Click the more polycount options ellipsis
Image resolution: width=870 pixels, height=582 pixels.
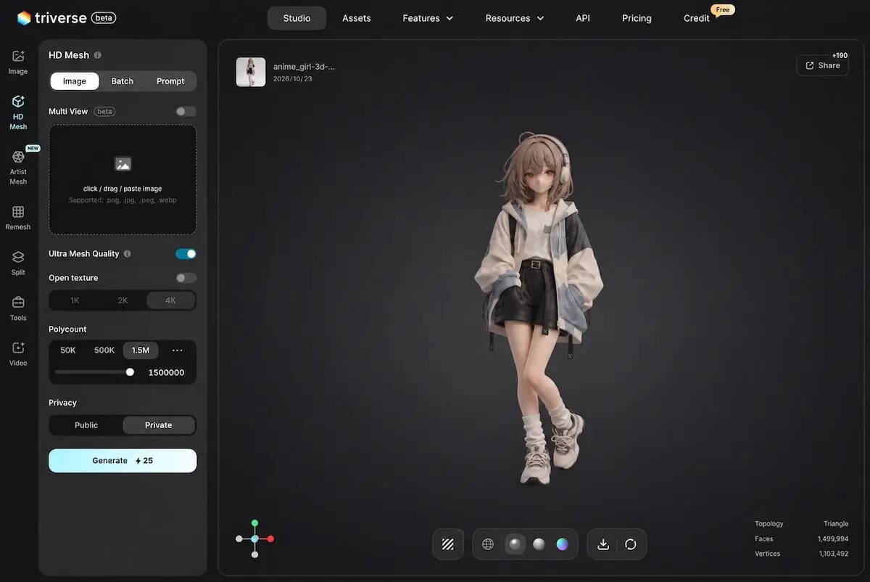[x=177, y=351]
